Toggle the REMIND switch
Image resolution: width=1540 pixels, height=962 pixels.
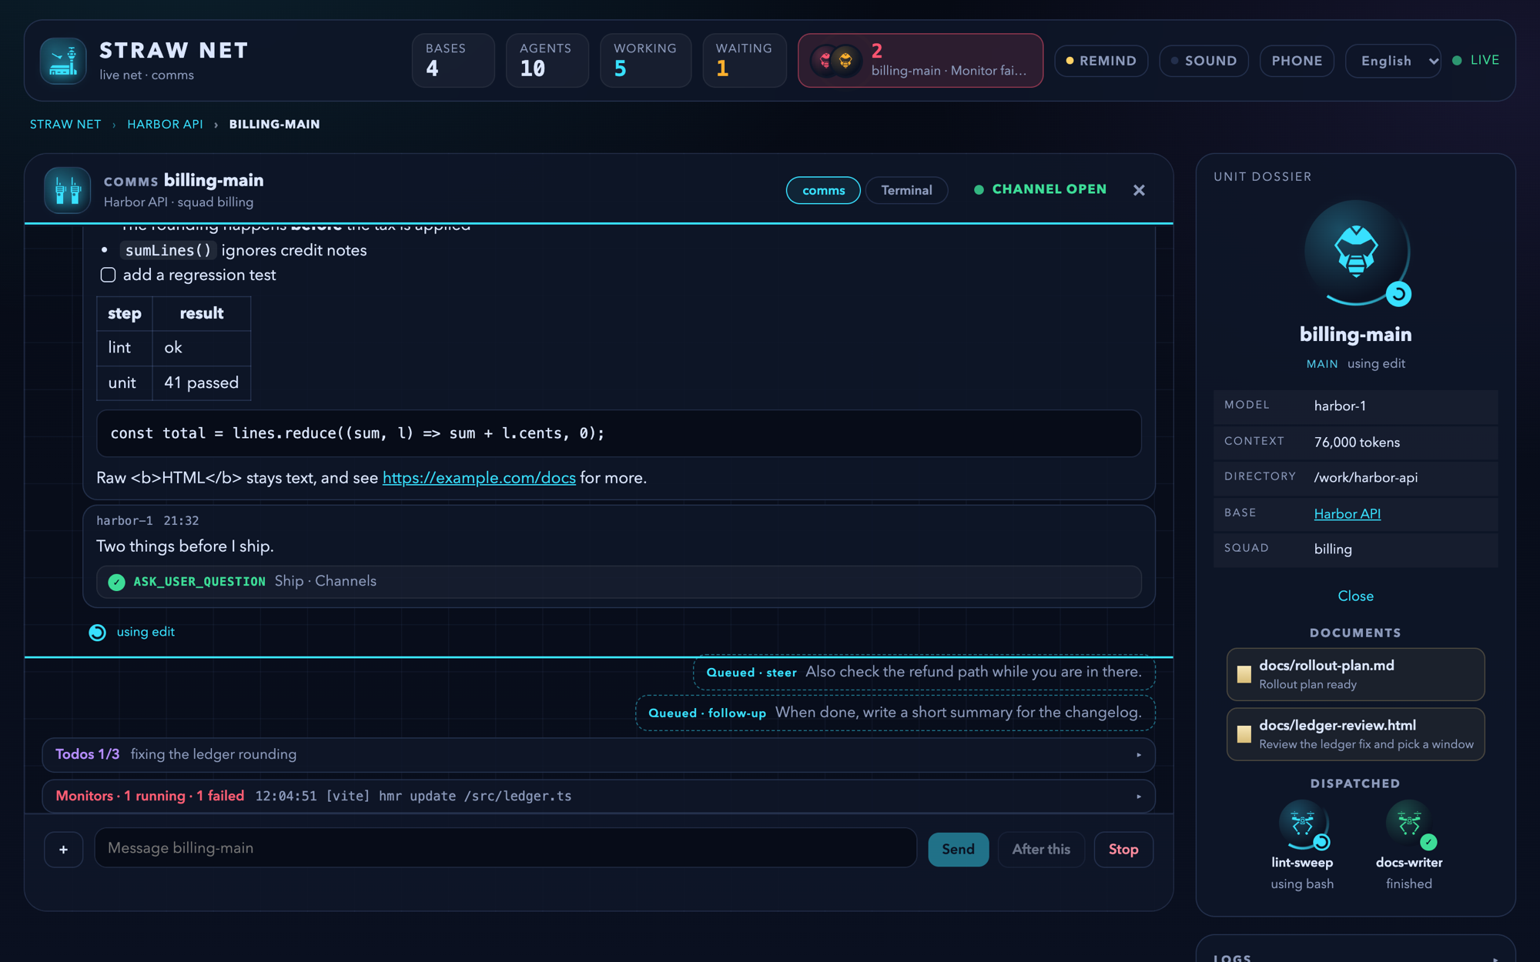pos(1101,61)
